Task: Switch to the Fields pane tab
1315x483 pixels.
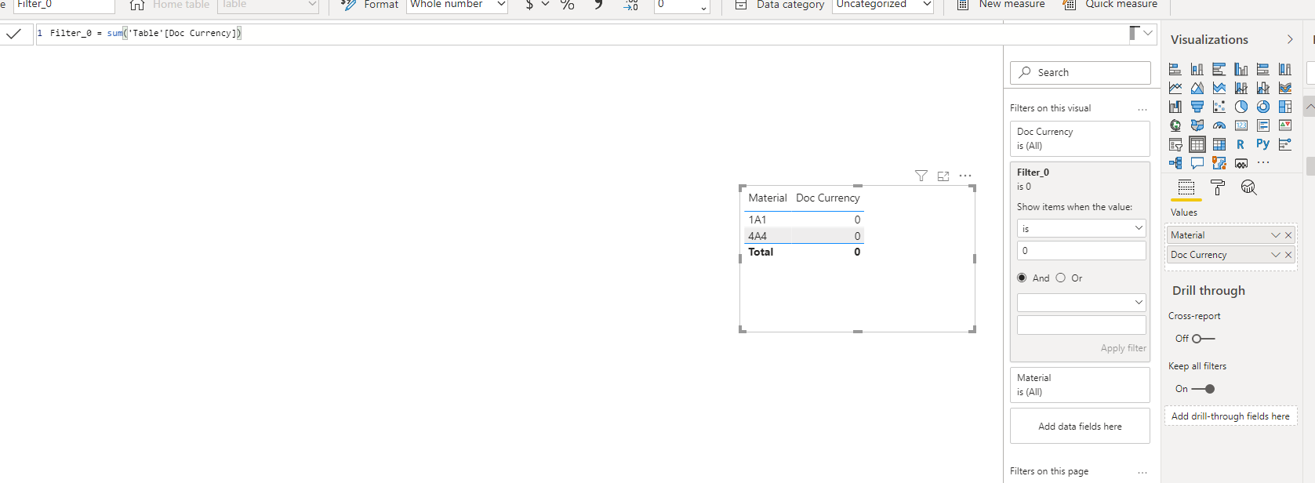Action: point(1186,187)
